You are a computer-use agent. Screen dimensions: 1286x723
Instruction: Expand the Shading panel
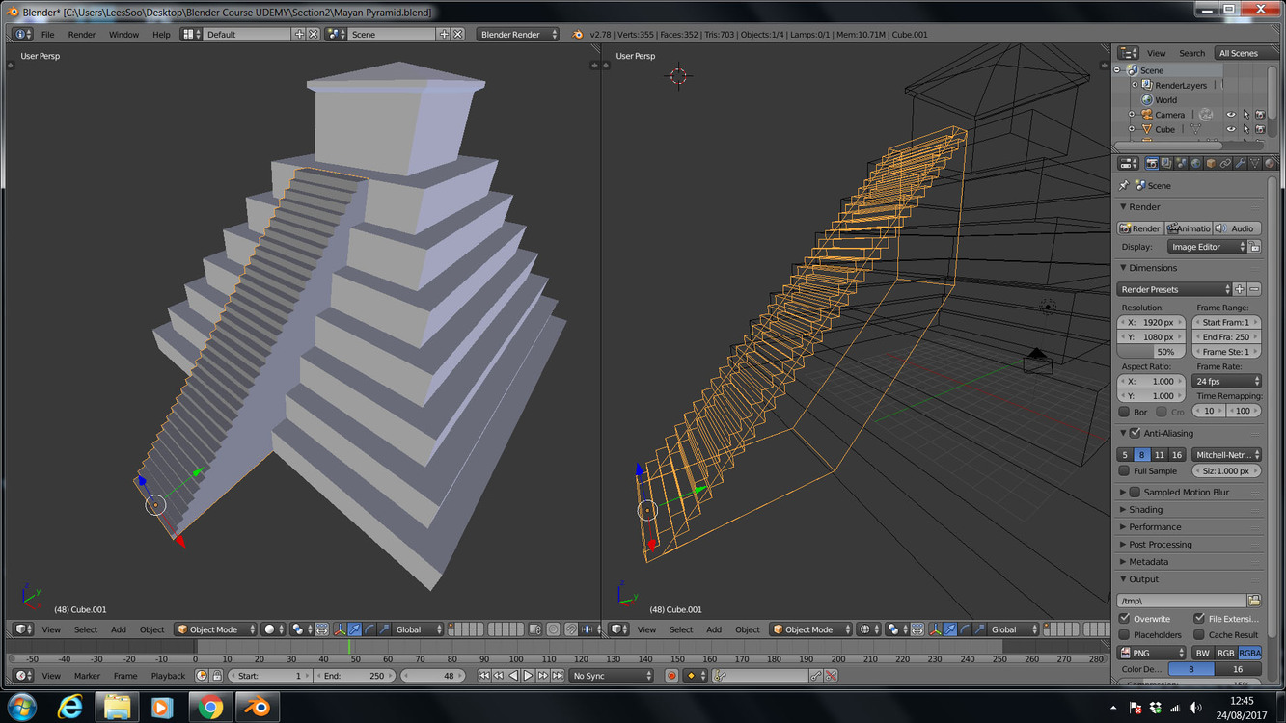coord(1145,510)
